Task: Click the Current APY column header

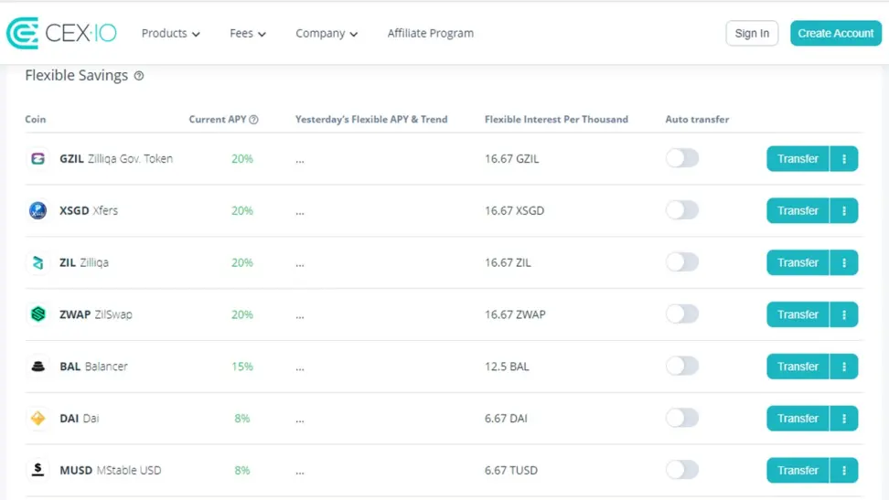Action: [218, 119]
